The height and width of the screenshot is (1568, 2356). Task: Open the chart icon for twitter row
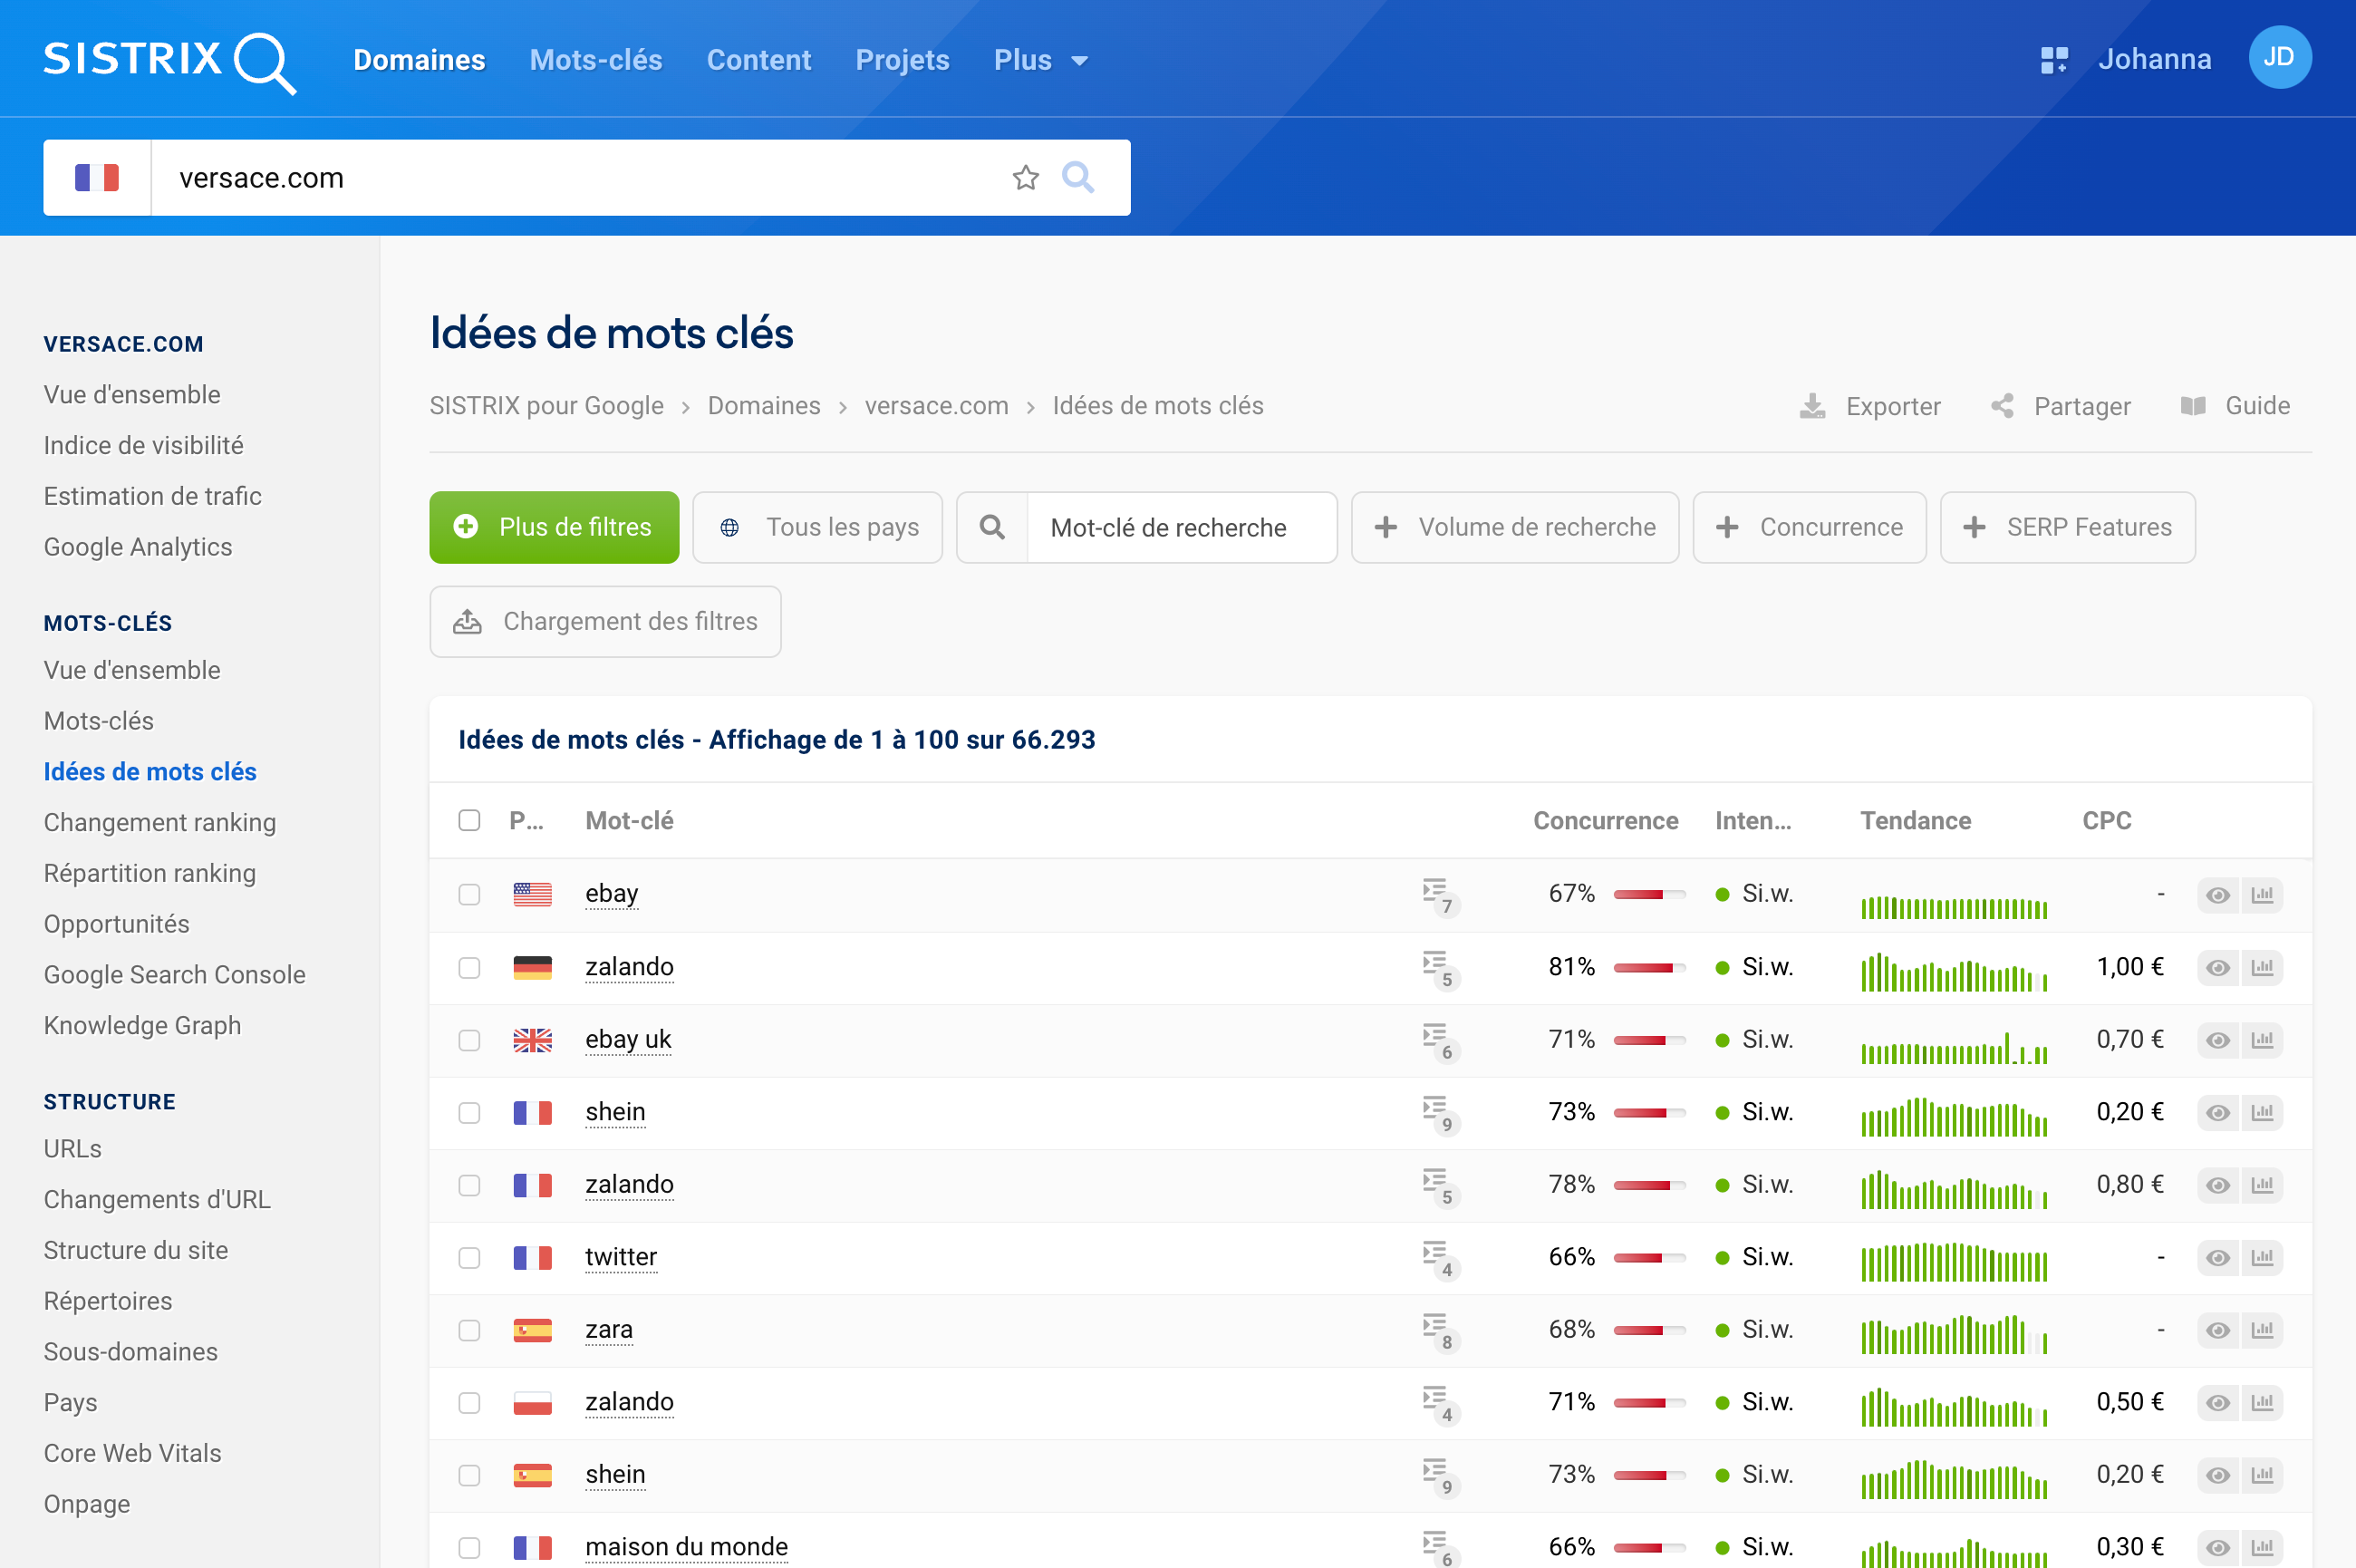coord(2262,1258)
